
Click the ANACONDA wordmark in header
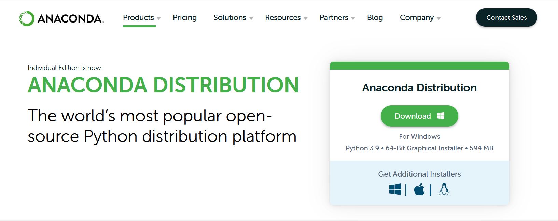pyautogui.click(x=70, y=18)
